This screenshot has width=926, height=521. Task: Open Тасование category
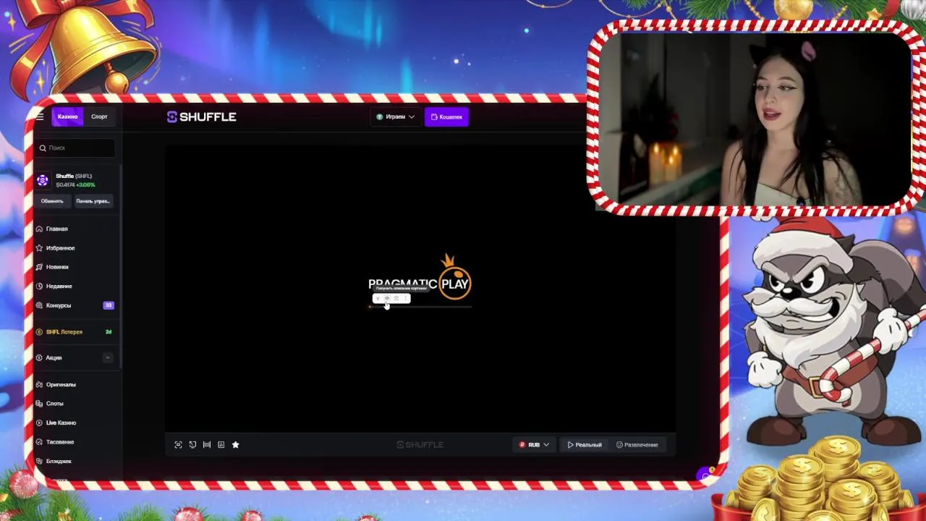tap(60, 442)
